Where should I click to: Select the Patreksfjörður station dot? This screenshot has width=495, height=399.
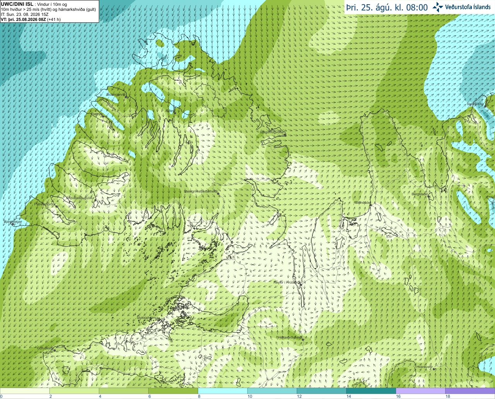[56, 206]
